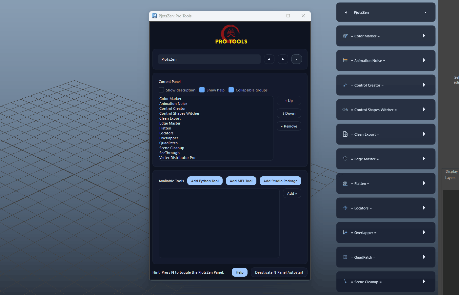
Task: Expand the Flatten group arrow
Action: tap(424, 183)
